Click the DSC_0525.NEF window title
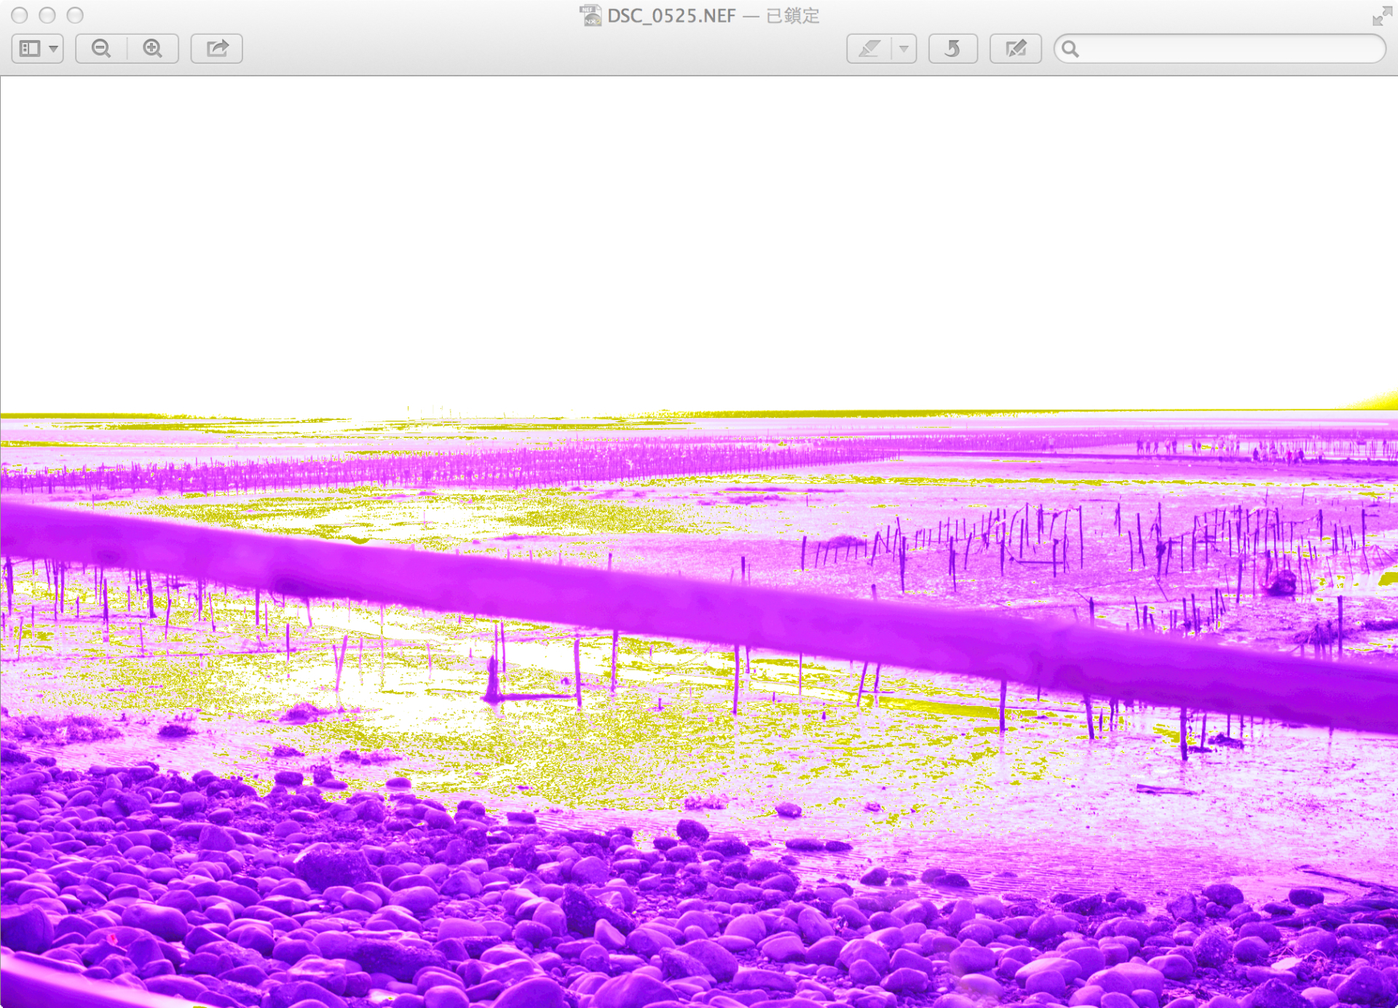 (671, 16)
